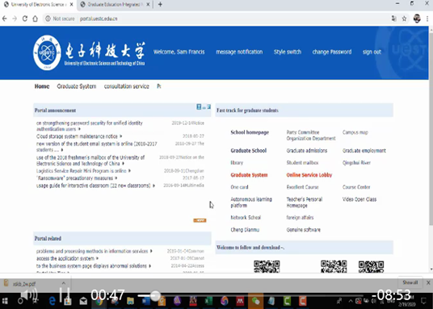The height and width of the screenshot is (309, 433).
Task: Click the video progress slider knob
Action: [x=155, y=295]
